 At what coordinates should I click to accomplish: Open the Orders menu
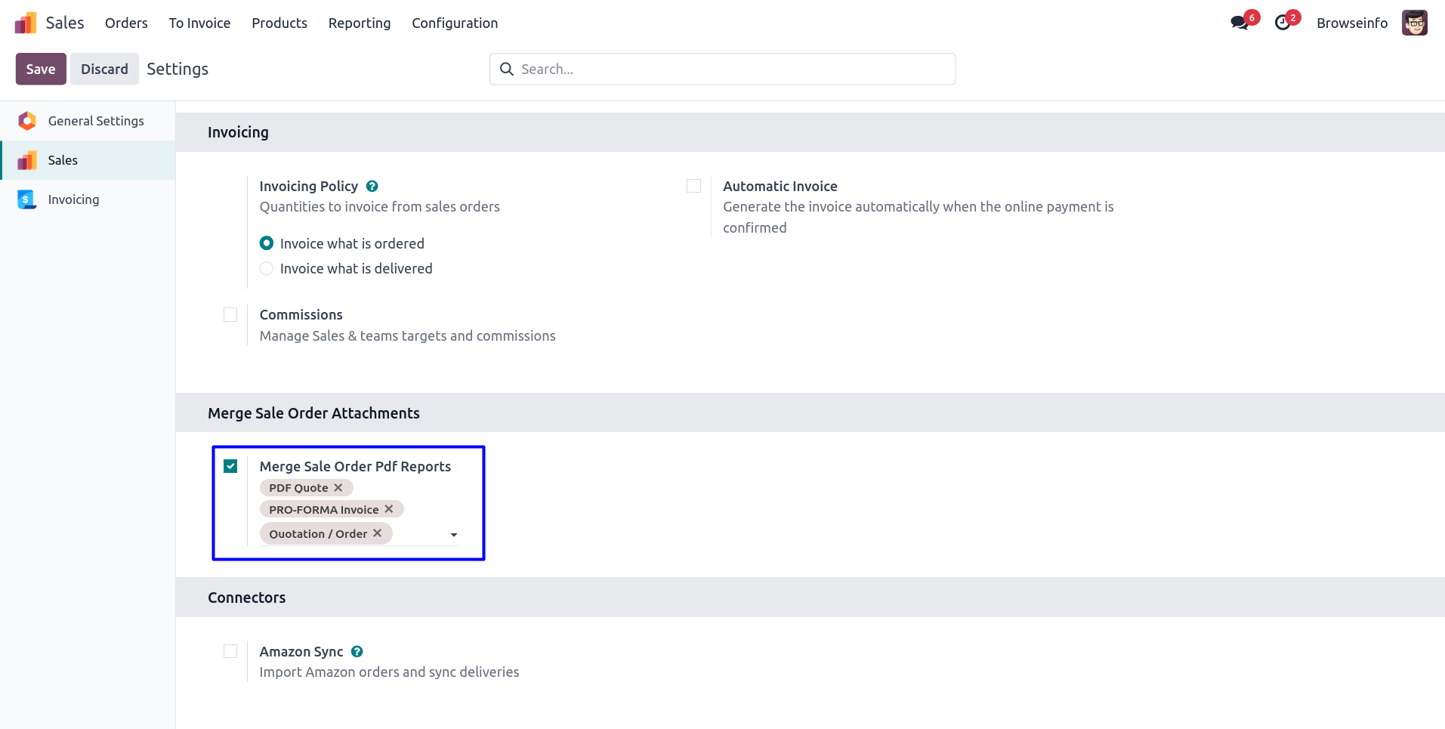(126, 23)
